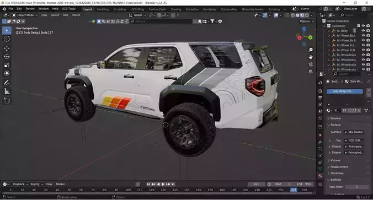Open the timeline Keying popover
The height and width of the screenshot is (200, 373).
36,184
